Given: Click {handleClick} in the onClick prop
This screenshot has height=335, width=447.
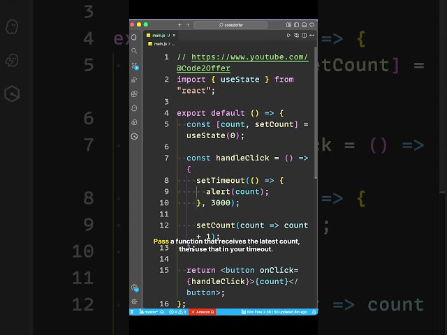Looking at the screenshot, I should tap(218, 281).
